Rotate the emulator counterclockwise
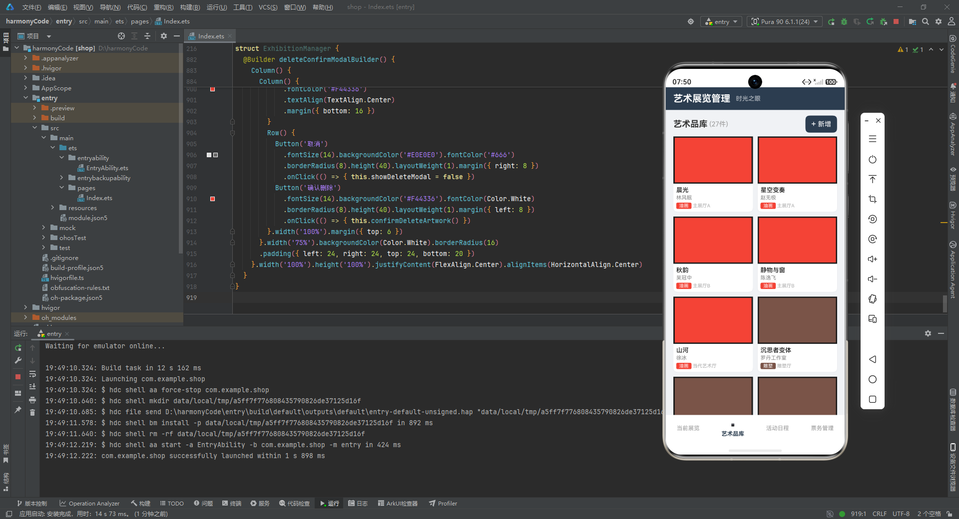 [873, 219]
